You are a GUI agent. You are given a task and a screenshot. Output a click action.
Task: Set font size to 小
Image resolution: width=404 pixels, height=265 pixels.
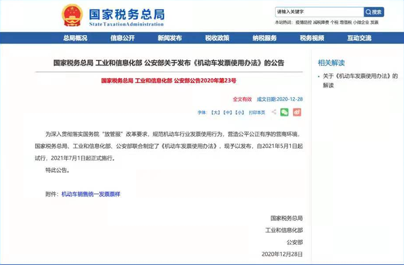239,112
